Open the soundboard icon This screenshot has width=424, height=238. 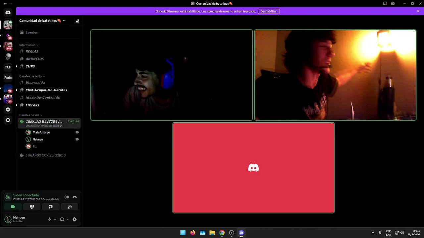(70, 207)
